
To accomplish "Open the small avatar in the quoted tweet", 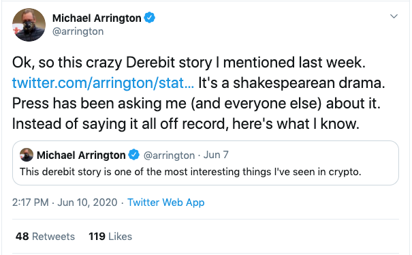I will (x=27, y=155).
